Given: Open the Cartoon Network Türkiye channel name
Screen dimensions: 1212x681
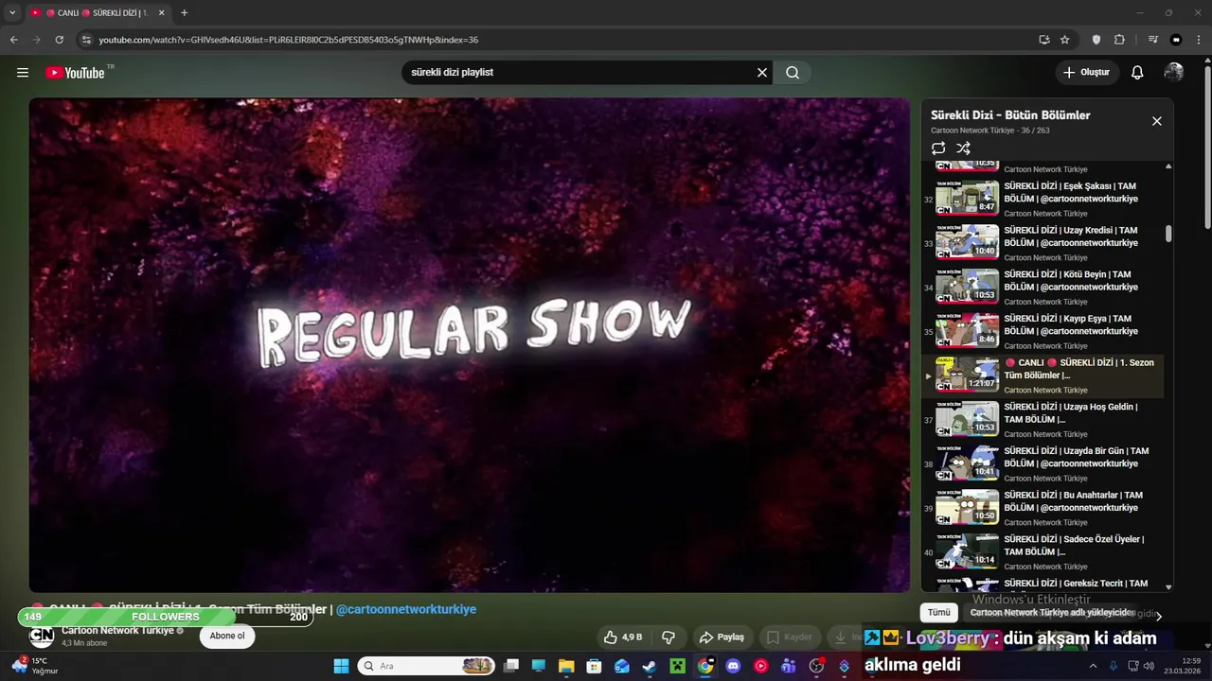Looking at the screenshot, I should coord(117,630).
